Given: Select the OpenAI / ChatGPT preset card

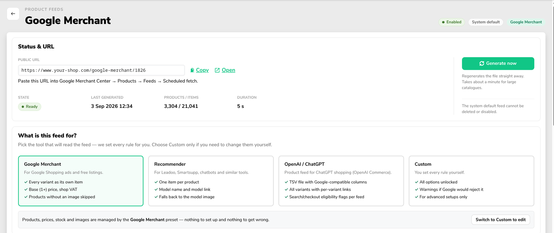Looking at the screenshot, I should tap(341, 181).
